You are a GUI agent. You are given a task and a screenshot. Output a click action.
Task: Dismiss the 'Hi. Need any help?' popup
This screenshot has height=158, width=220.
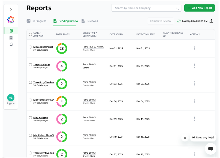pos(185,138)
